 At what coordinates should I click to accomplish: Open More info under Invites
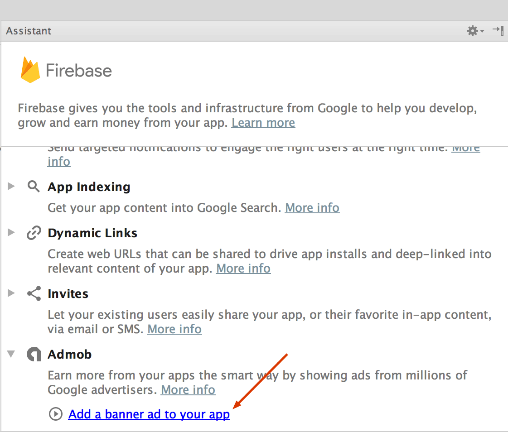click(x=174, y=329)
